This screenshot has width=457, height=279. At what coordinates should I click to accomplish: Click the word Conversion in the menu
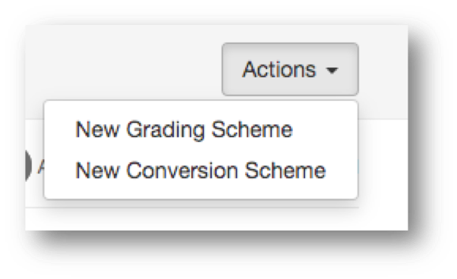coord(182,171)
